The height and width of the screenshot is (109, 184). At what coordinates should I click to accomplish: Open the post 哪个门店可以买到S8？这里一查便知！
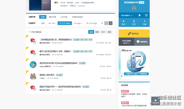[x=55, y=51]
